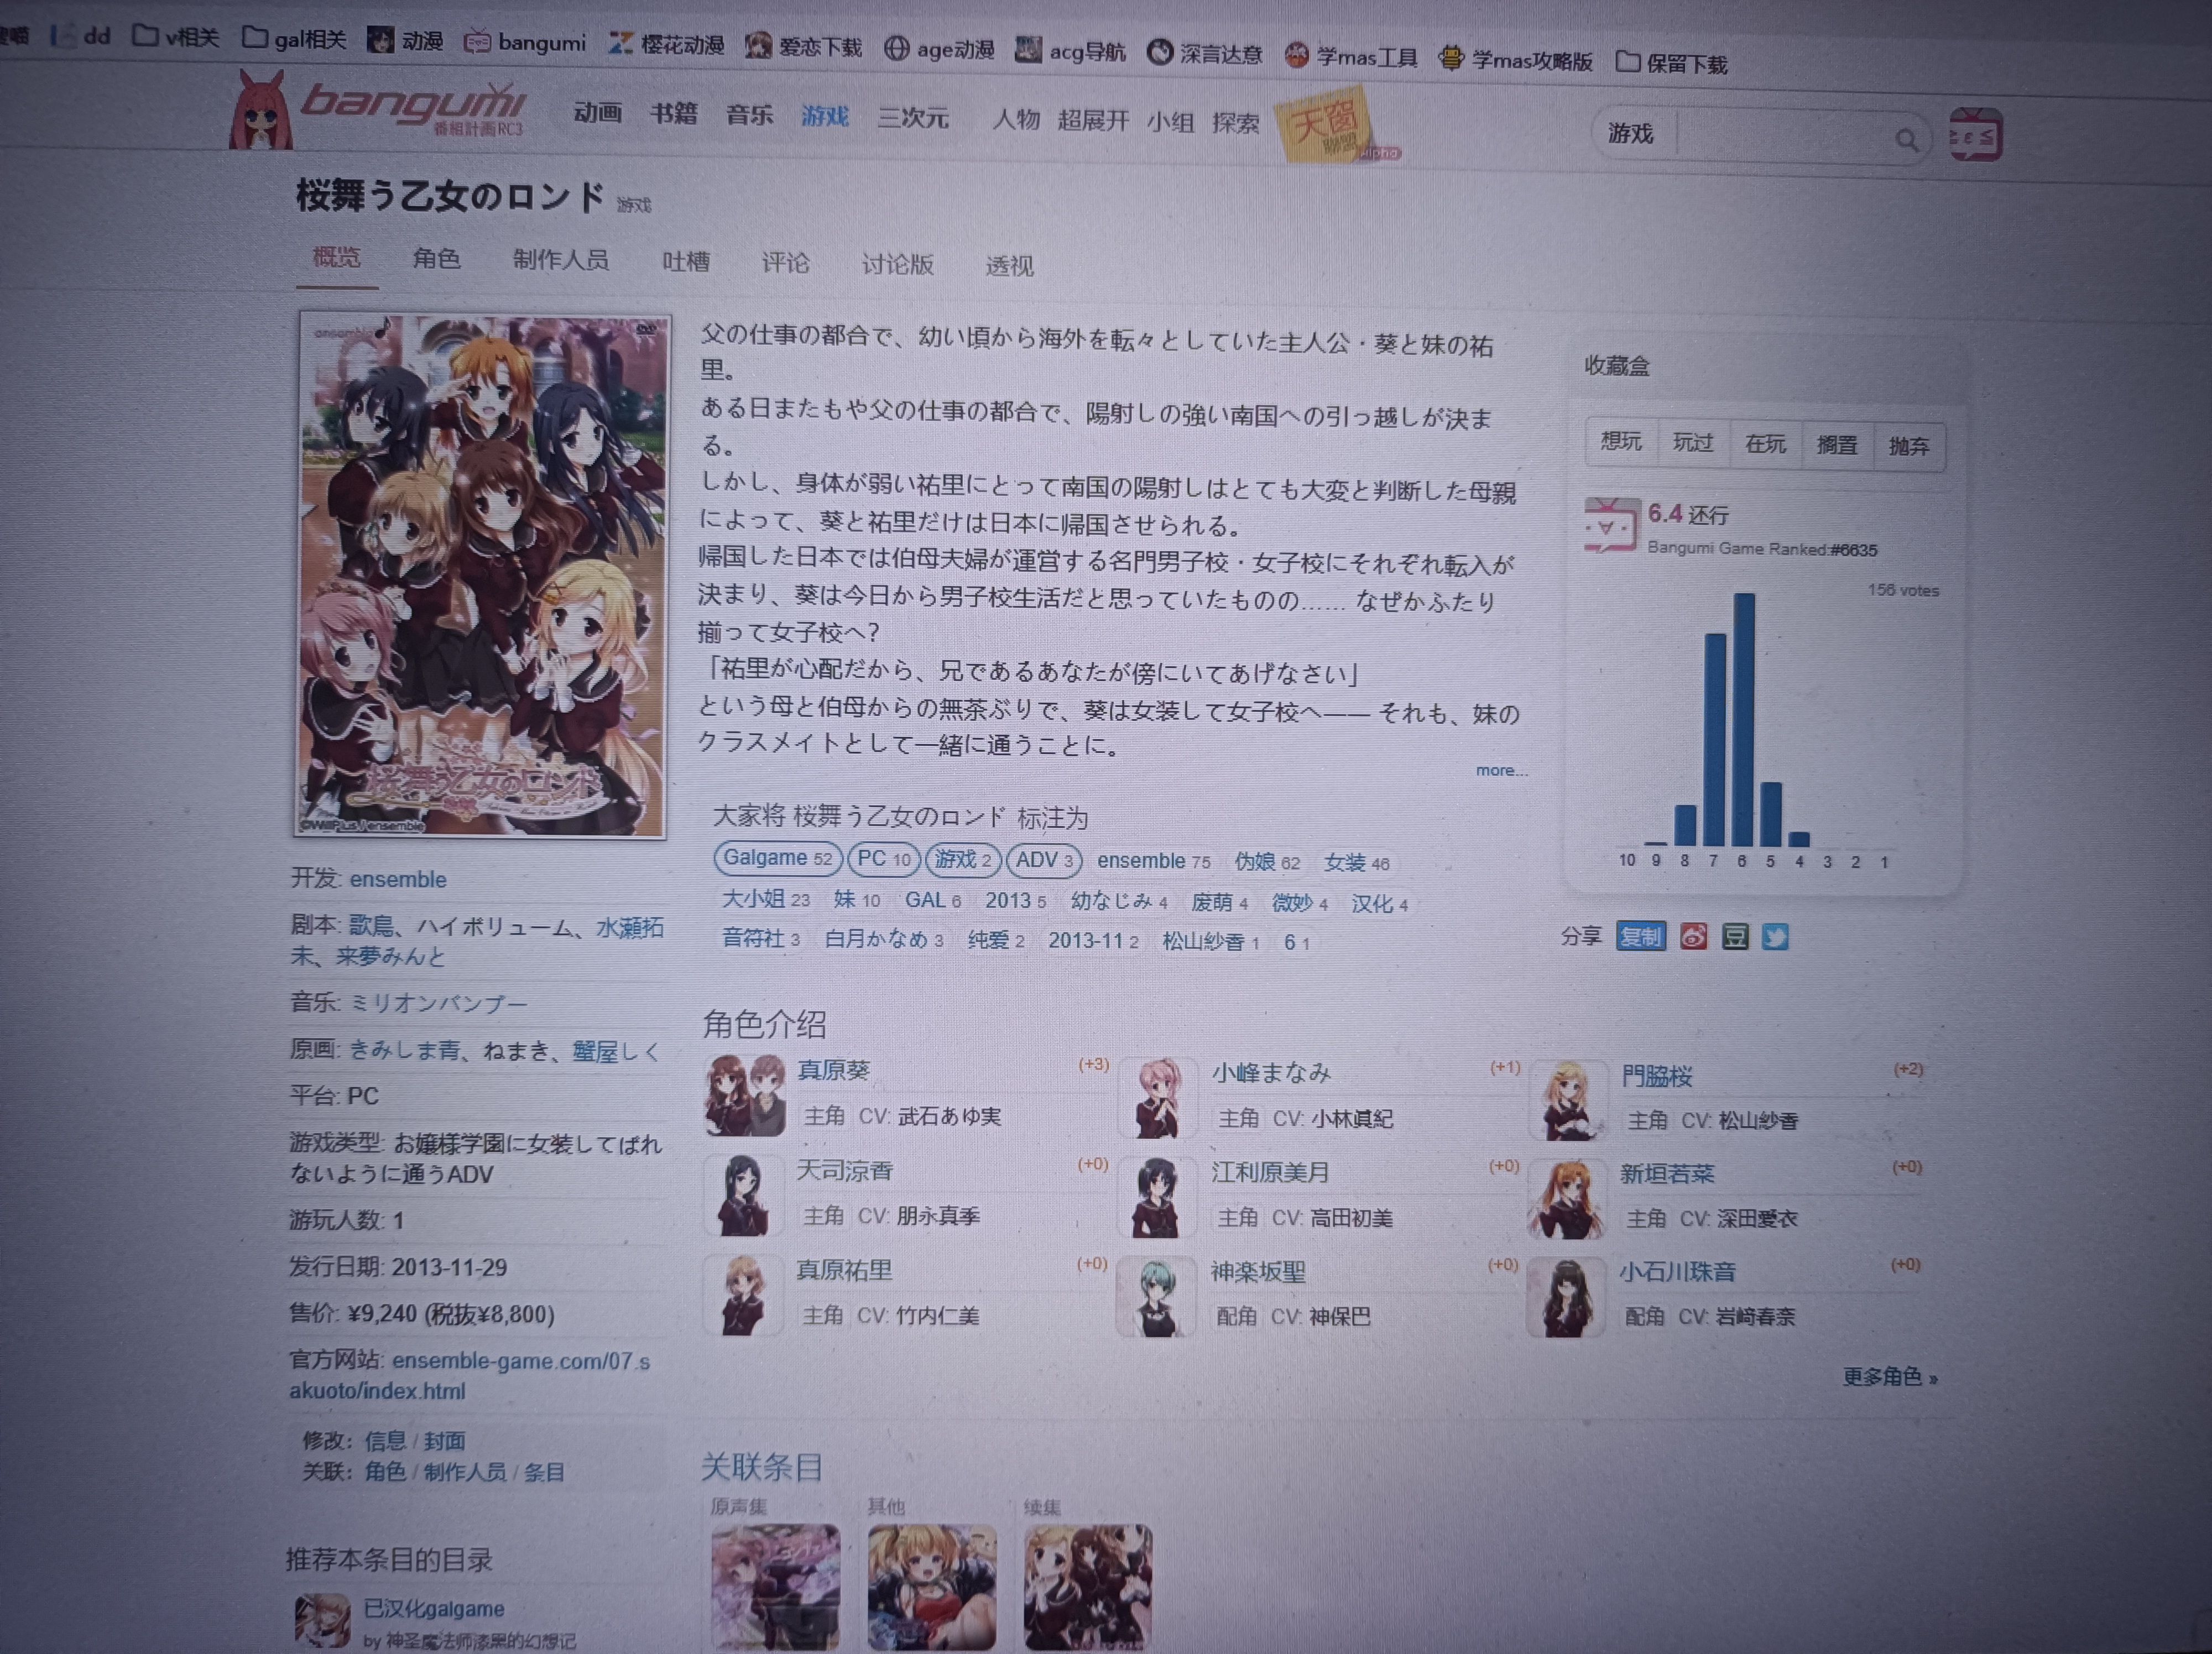Open the ensemble developer link
This screenshot has height=1654, width=2212.
coord(398,880)
